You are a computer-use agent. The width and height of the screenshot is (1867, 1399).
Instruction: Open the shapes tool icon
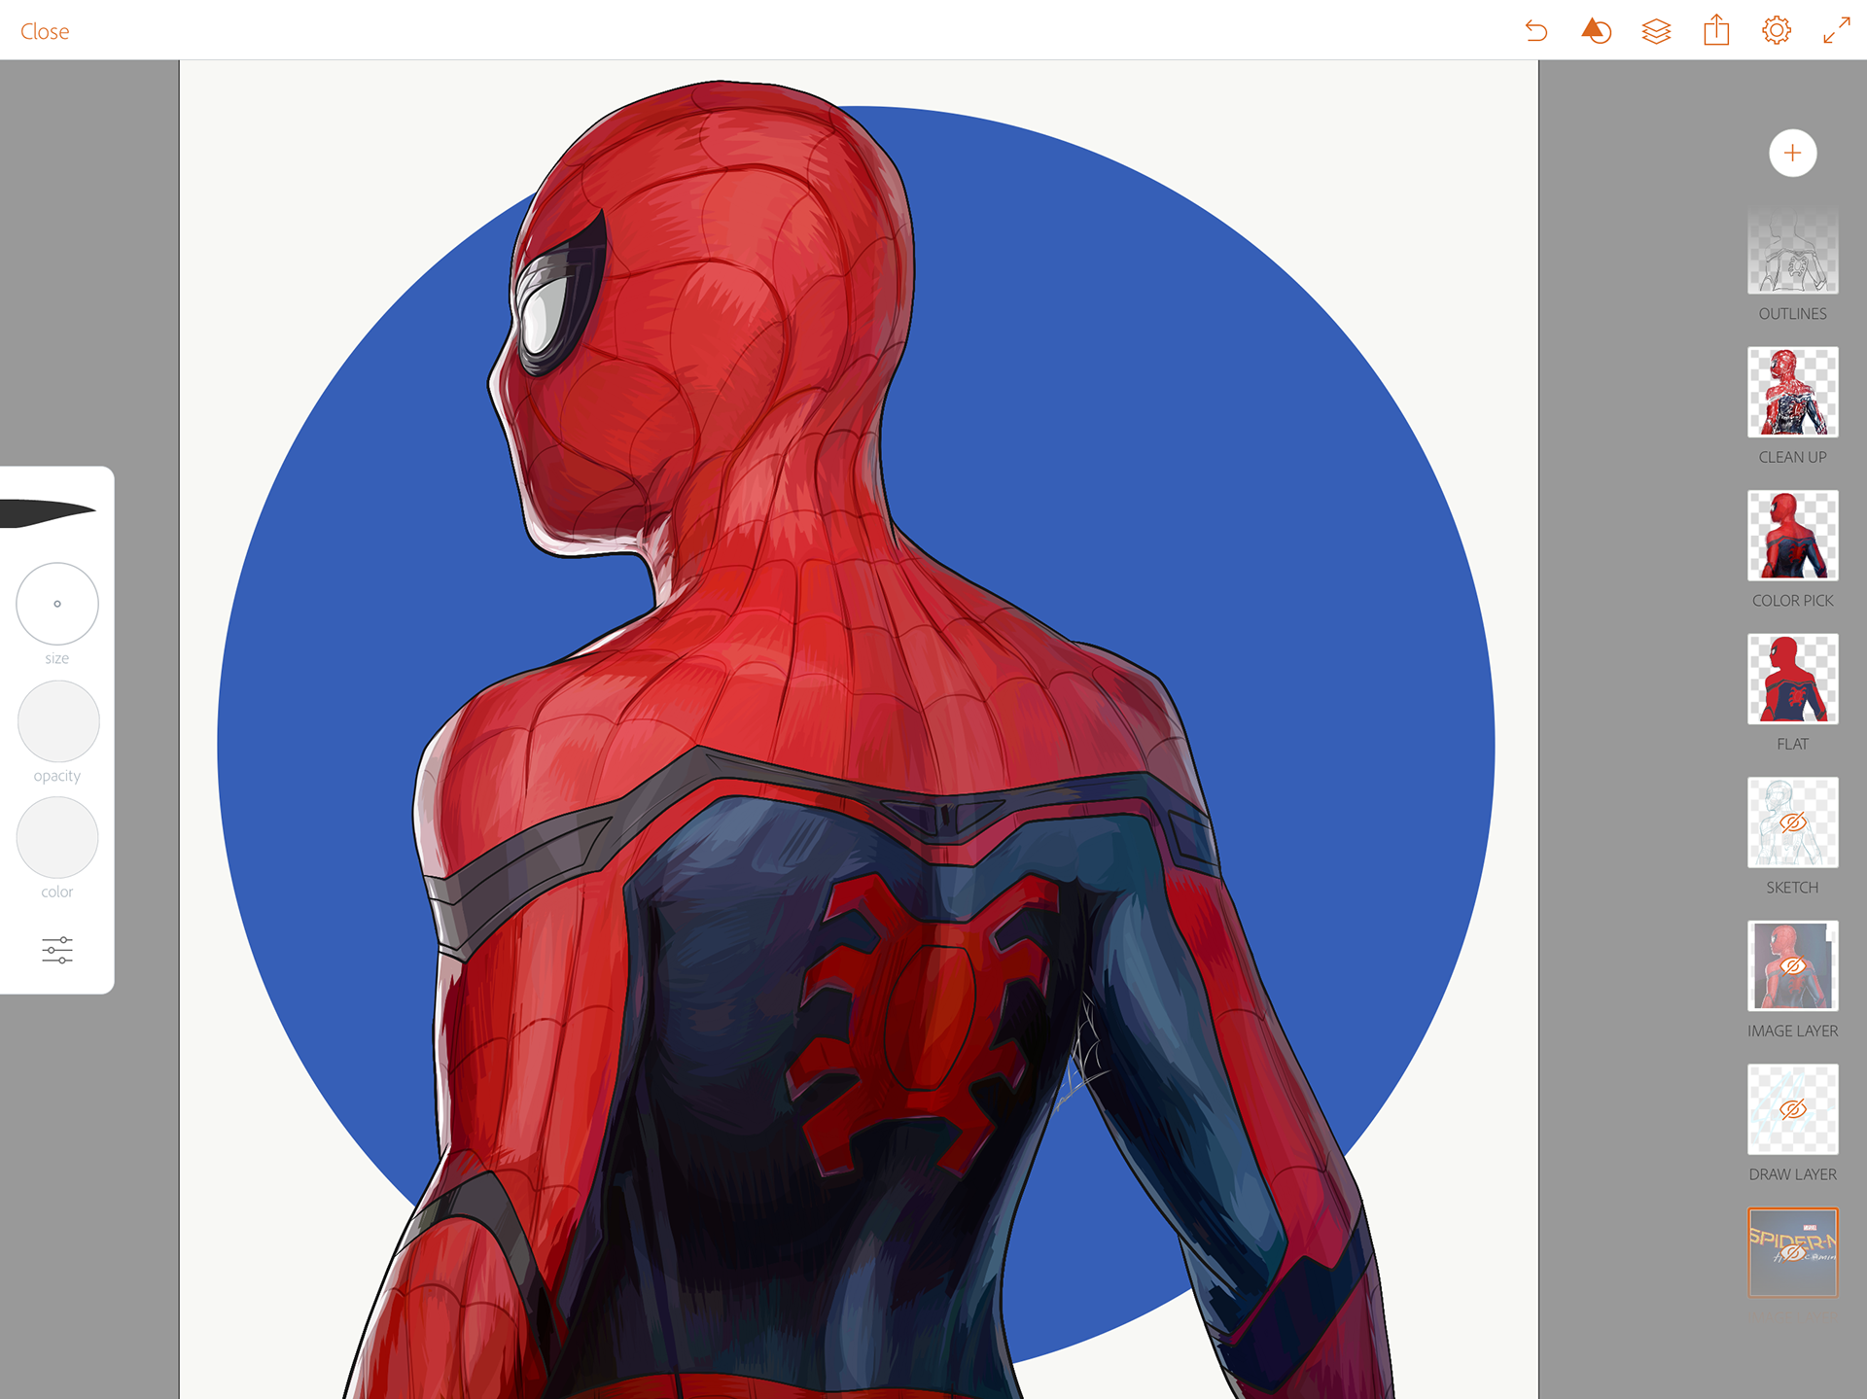(x=1597, y=31)
